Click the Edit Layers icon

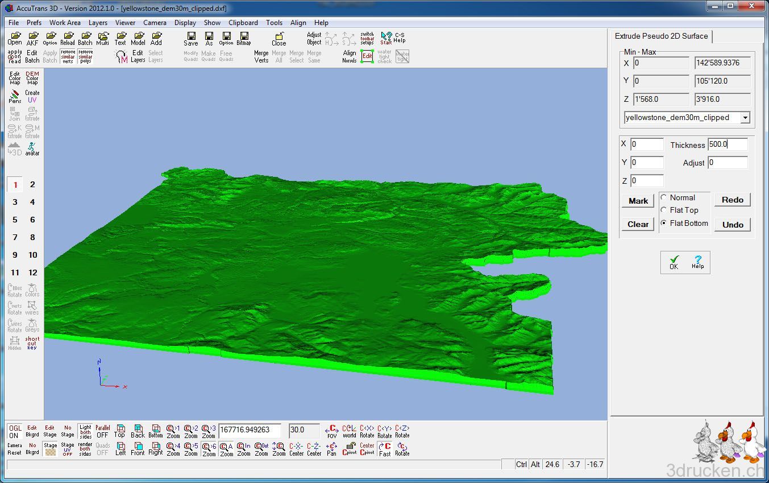pyautogui.click(x=138, y=56)
